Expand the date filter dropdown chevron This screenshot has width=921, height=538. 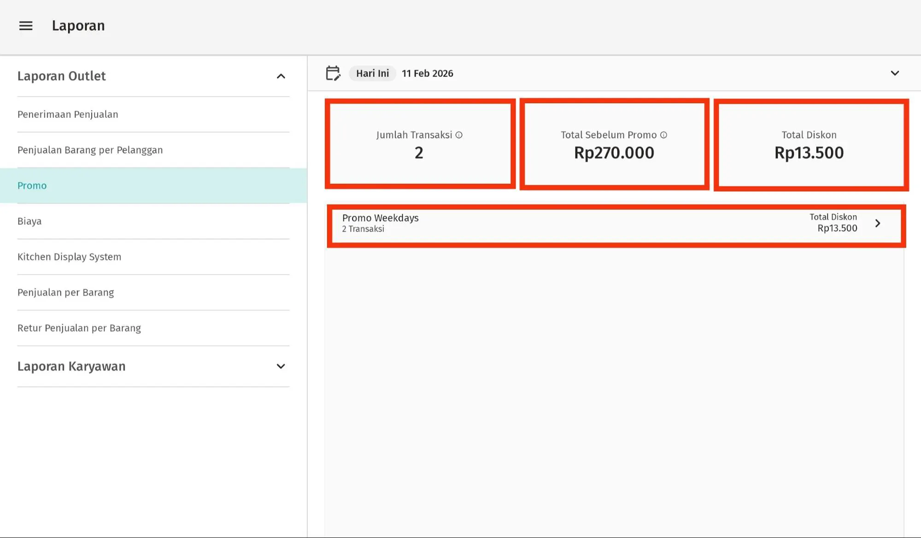point(895,73)
